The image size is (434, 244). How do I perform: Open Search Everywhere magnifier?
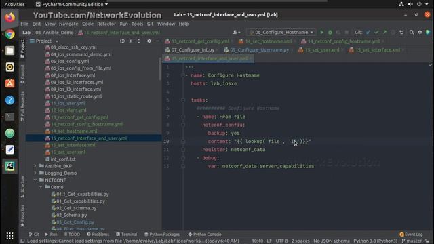coord(412,32)
